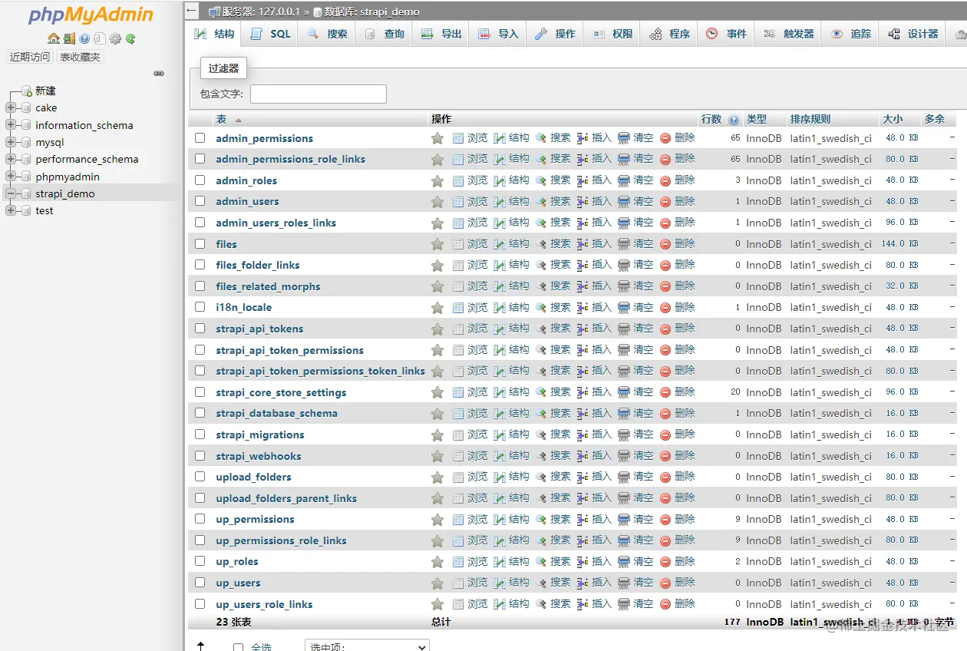
Task: Click the log out door icon
Action: pyautogui.click(x=69, y=38)
